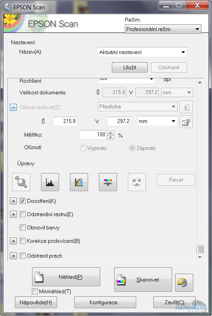
Task: Open the Předloha target size dropdown
Action: (x=138, y=107)
